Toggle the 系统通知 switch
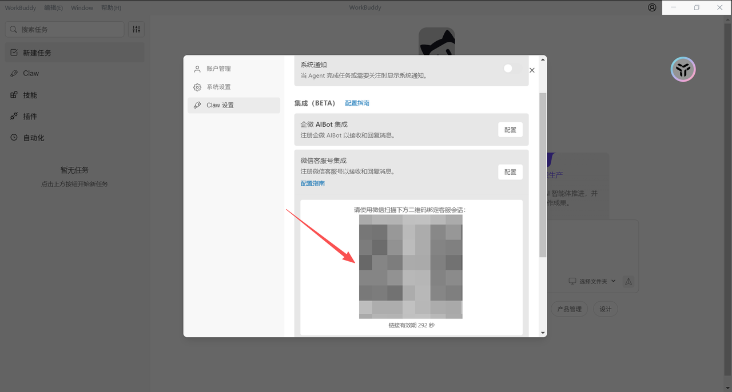This screenshot has width=732, height=392. point(512,68)
